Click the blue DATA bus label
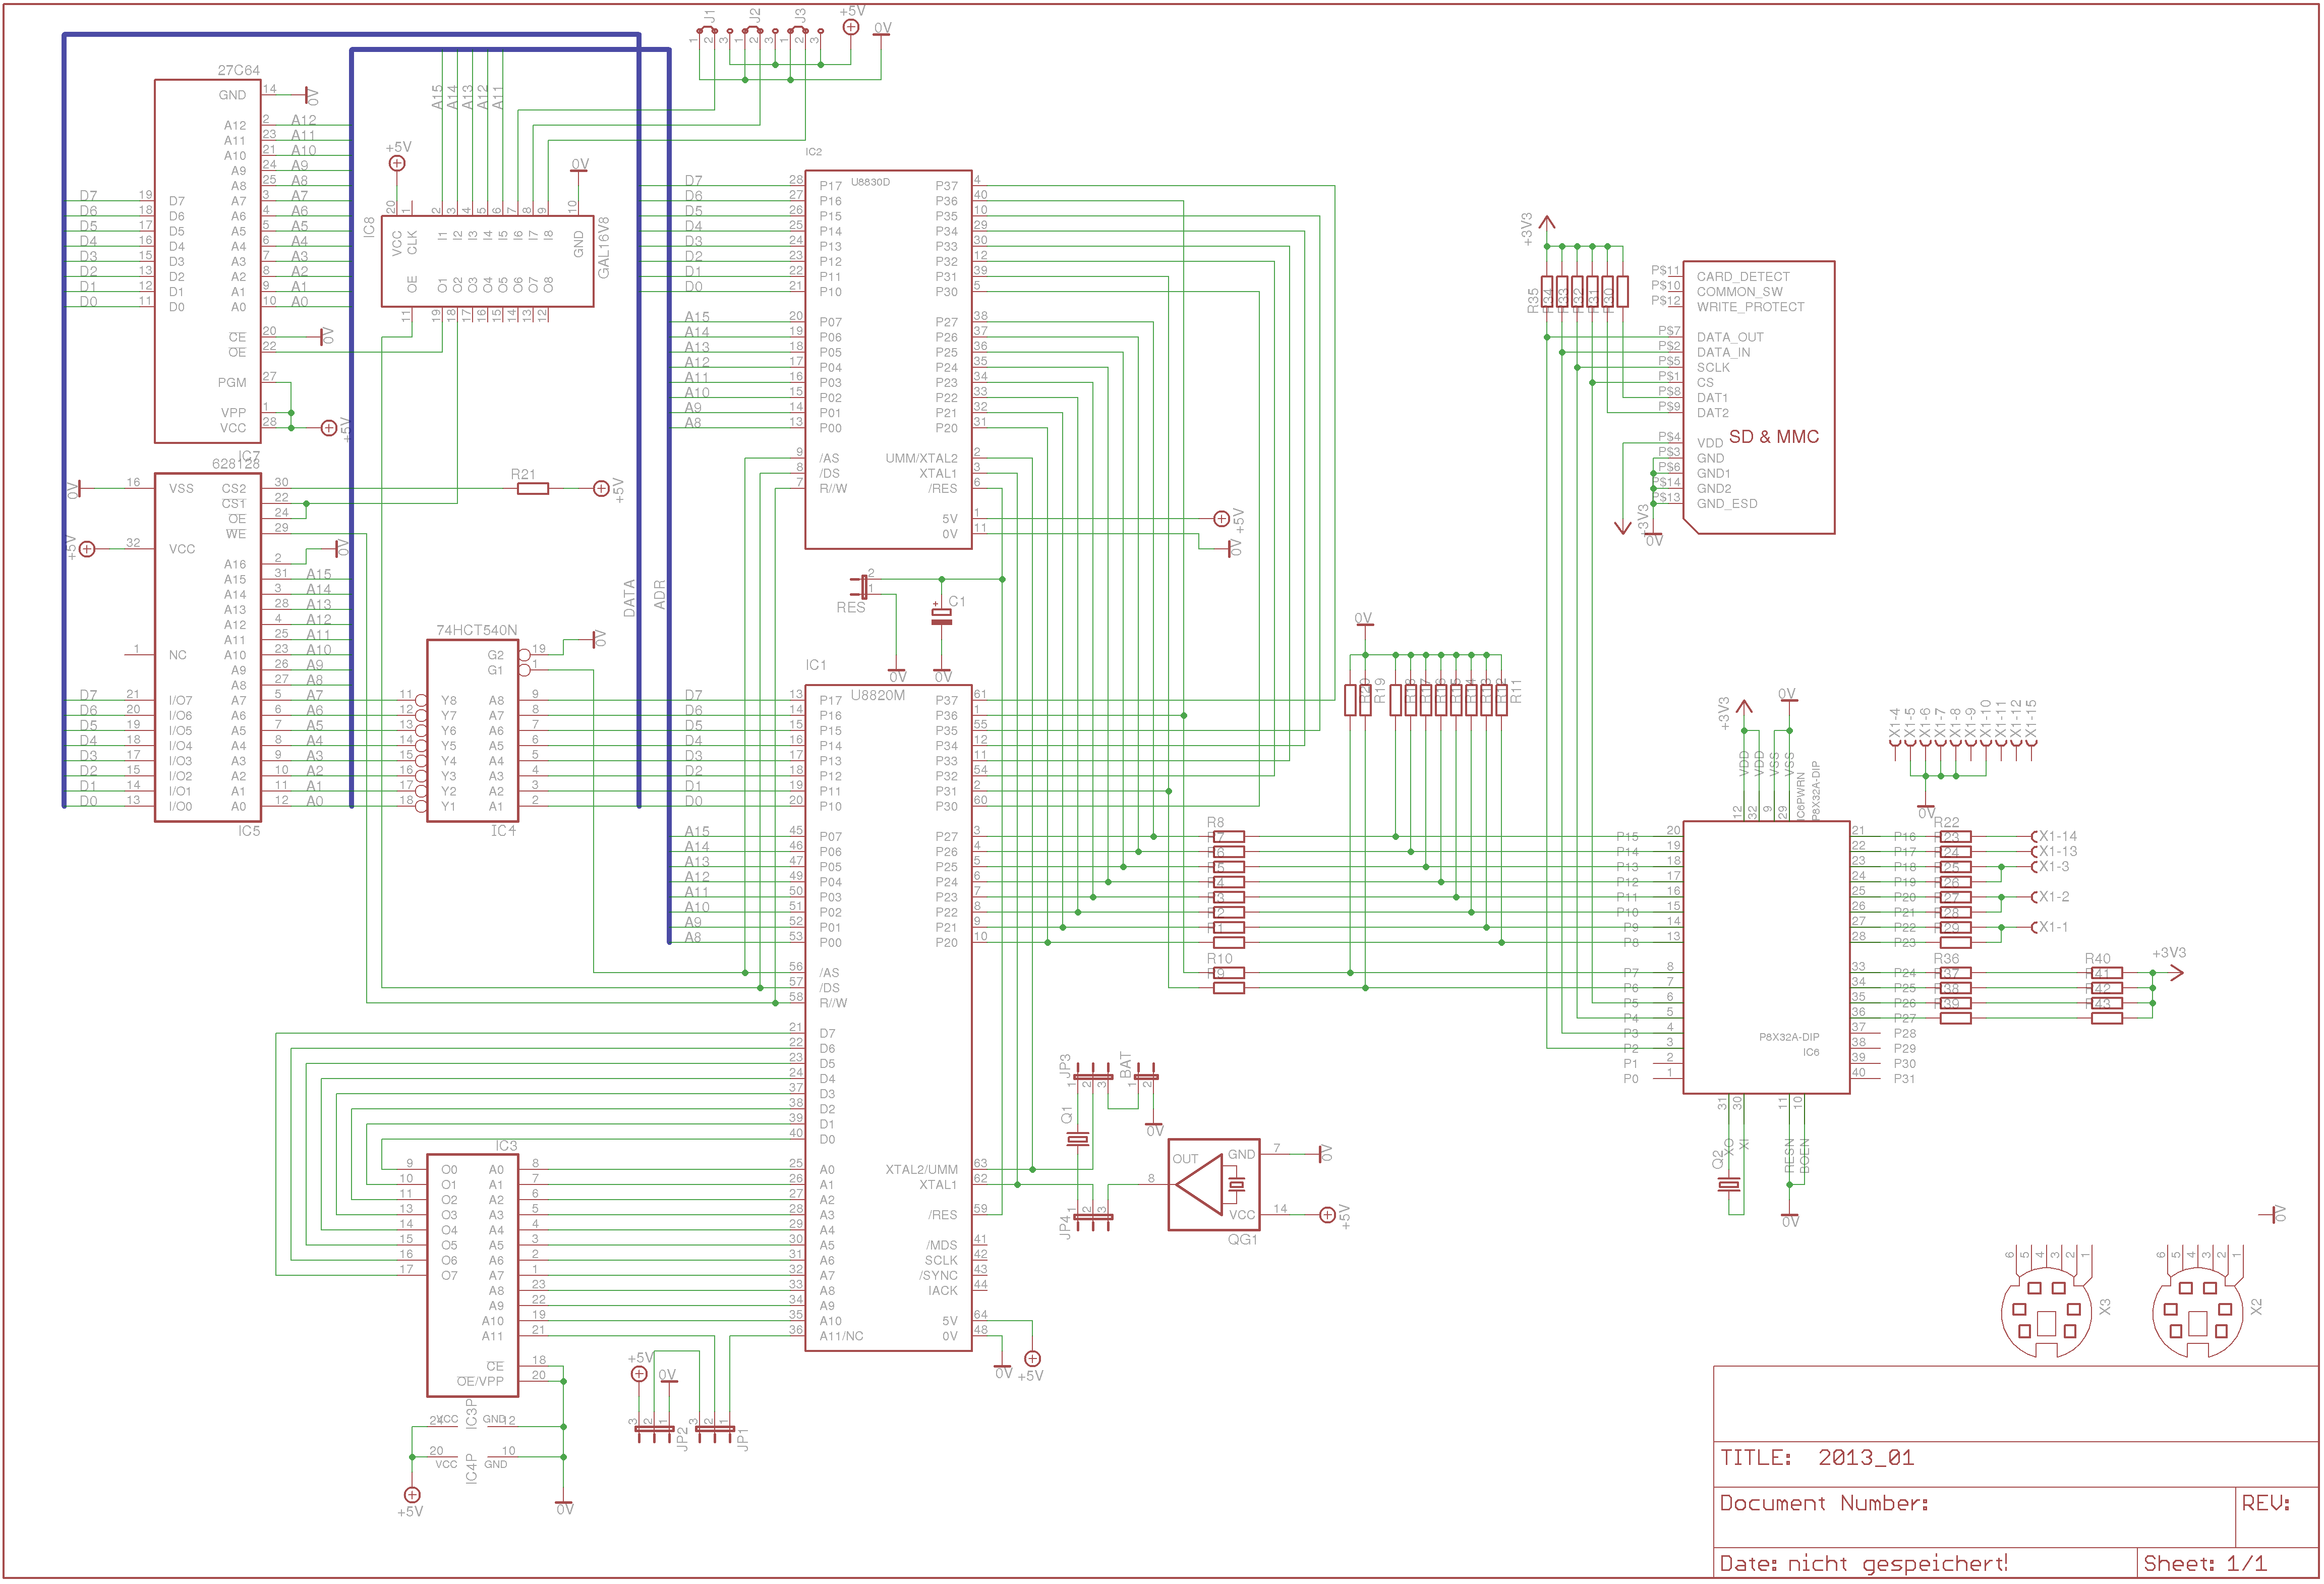Screen dimensions: 2324x1584 pos(629,597)
